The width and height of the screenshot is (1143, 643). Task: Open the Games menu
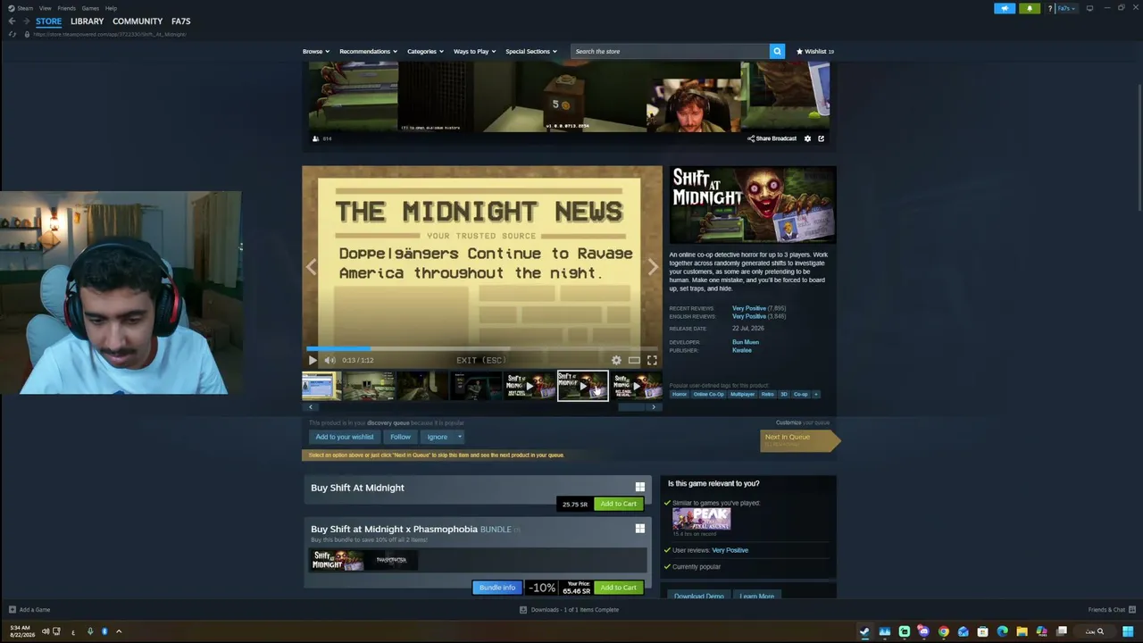pyautogui.click(x=90, y=8)
